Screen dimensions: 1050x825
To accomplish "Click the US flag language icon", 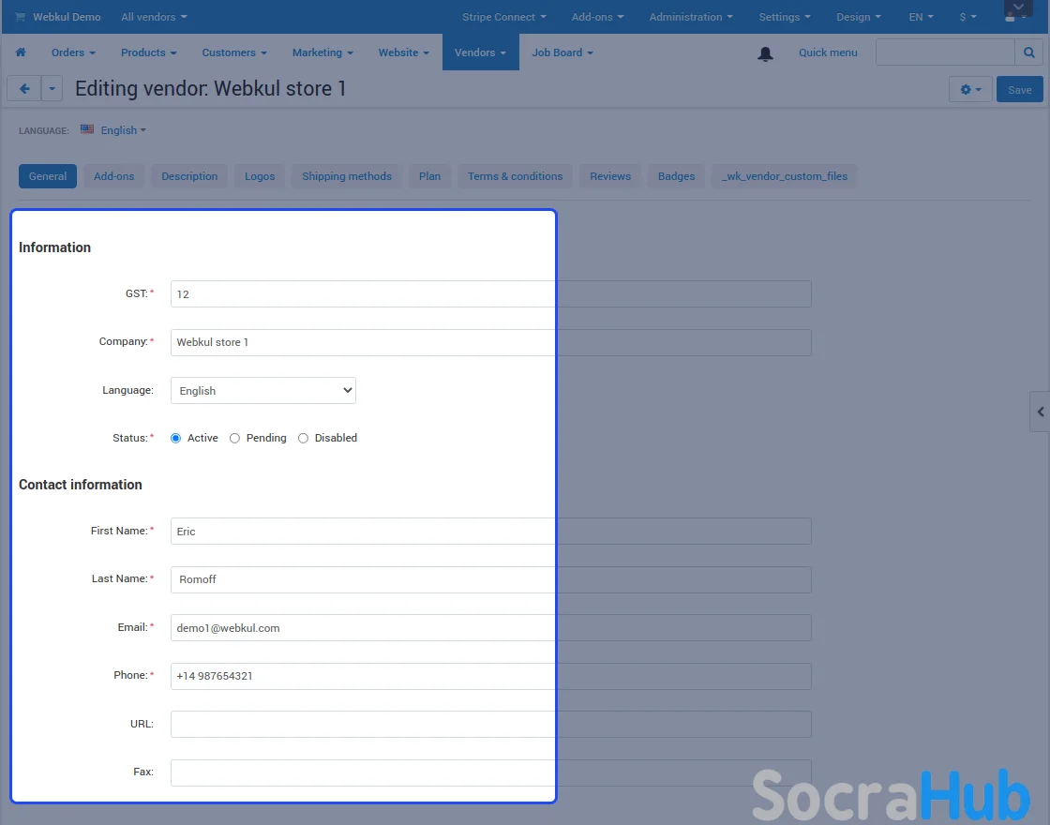I will pyautogui.click(x=87, y=129).
